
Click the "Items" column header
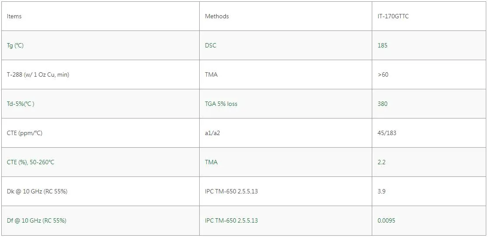pos(14,16)
